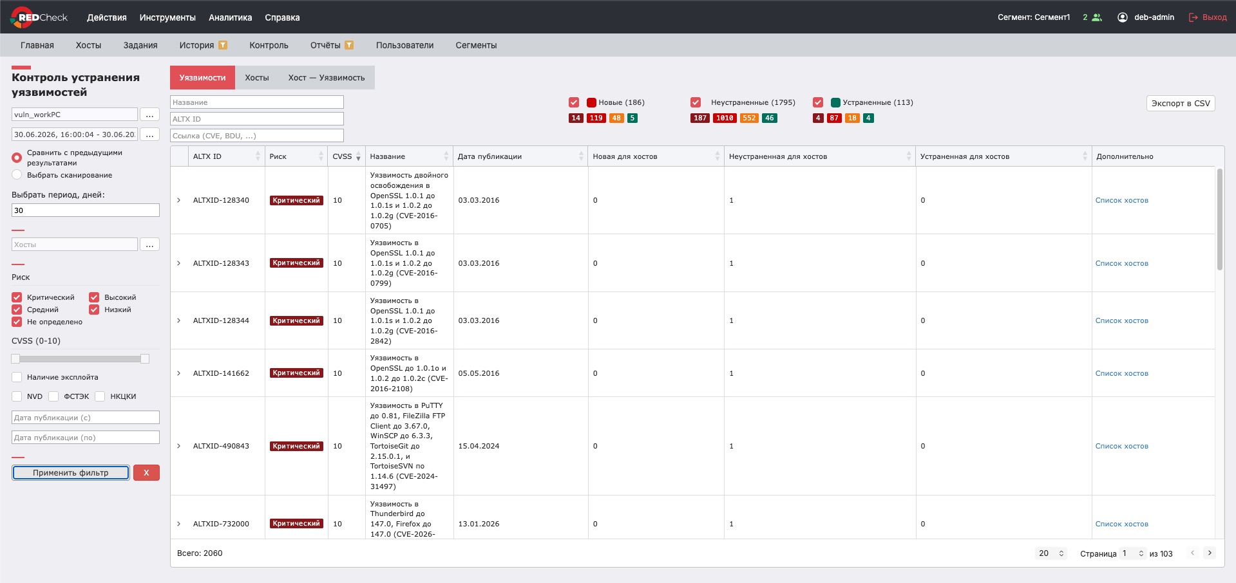1236x583 pixels.
Task: Click the Экспорт в CSV button
Action: click(x=1181, y=103)
